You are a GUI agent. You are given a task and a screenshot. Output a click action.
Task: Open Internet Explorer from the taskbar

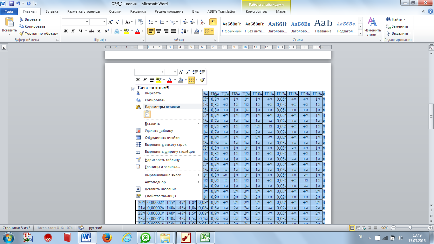(x=126, y=238)
